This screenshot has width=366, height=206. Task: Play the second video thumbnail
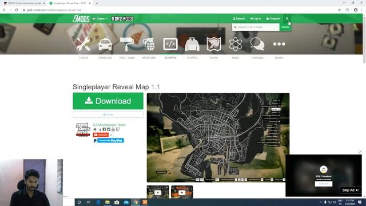click(x=182, y=192)
